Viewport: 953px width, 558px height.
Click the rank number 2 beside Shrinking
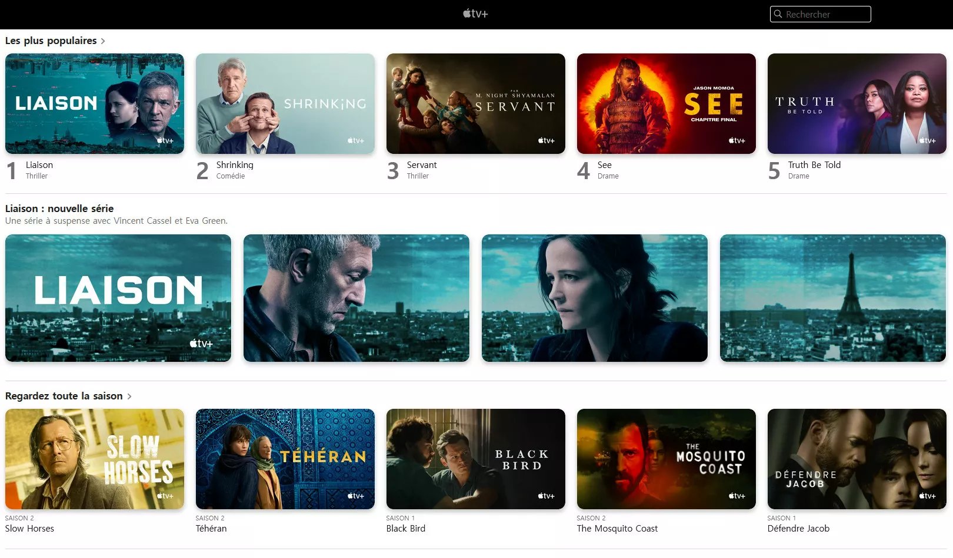point(202,171)
